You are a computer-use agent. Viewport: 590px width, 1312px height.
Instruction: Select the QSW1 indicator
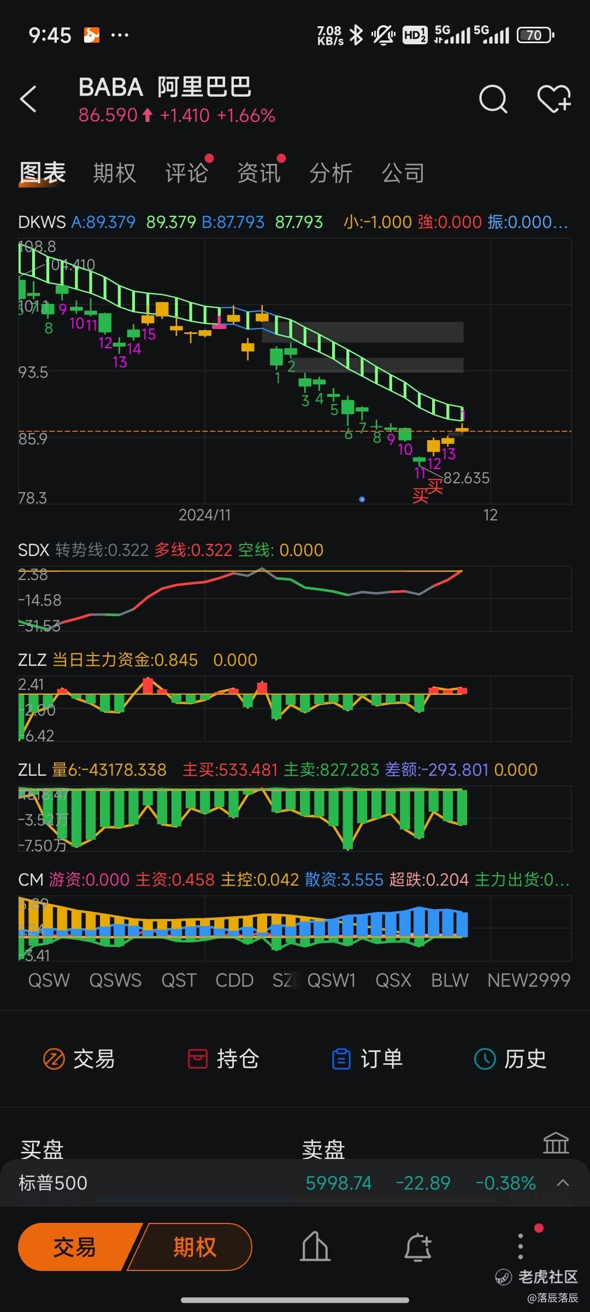[x=332, y=980]
